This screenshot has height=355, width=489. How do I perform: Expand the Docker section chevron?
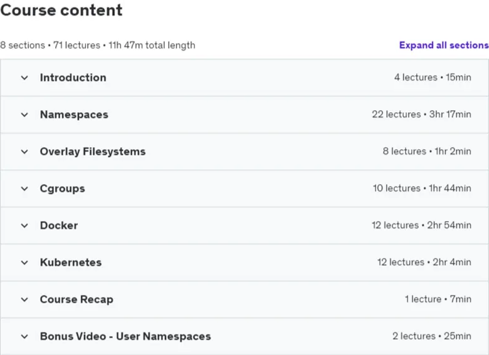coord(24,225)
